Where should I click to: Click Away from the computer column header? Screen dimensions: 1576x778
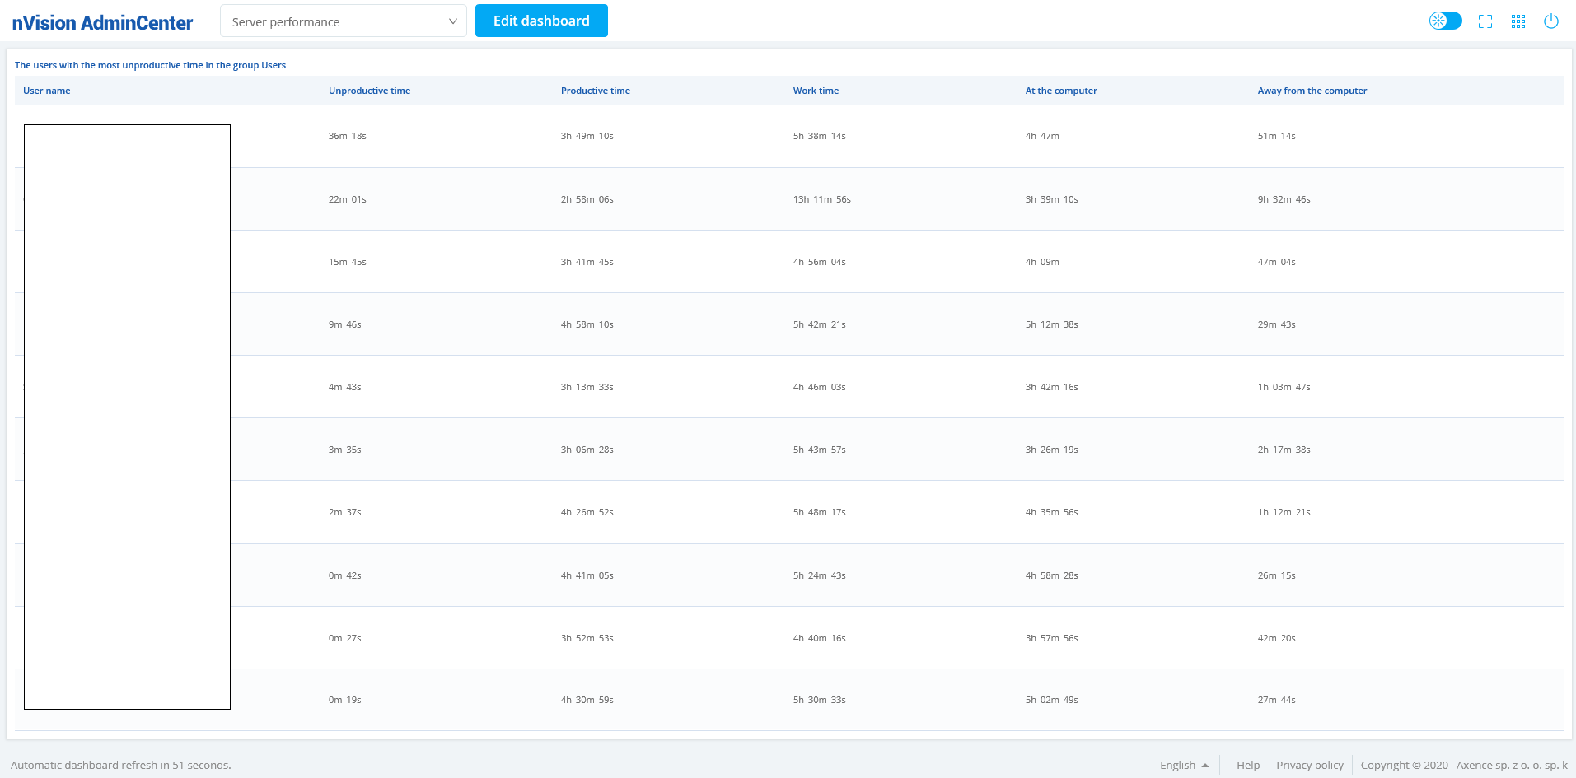click(1312, 91)
